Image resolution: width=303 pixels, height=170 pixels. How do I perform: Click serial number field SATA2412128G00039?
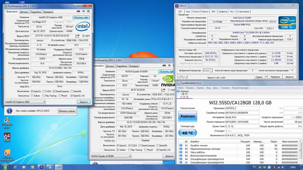click(x=242, y=113)
